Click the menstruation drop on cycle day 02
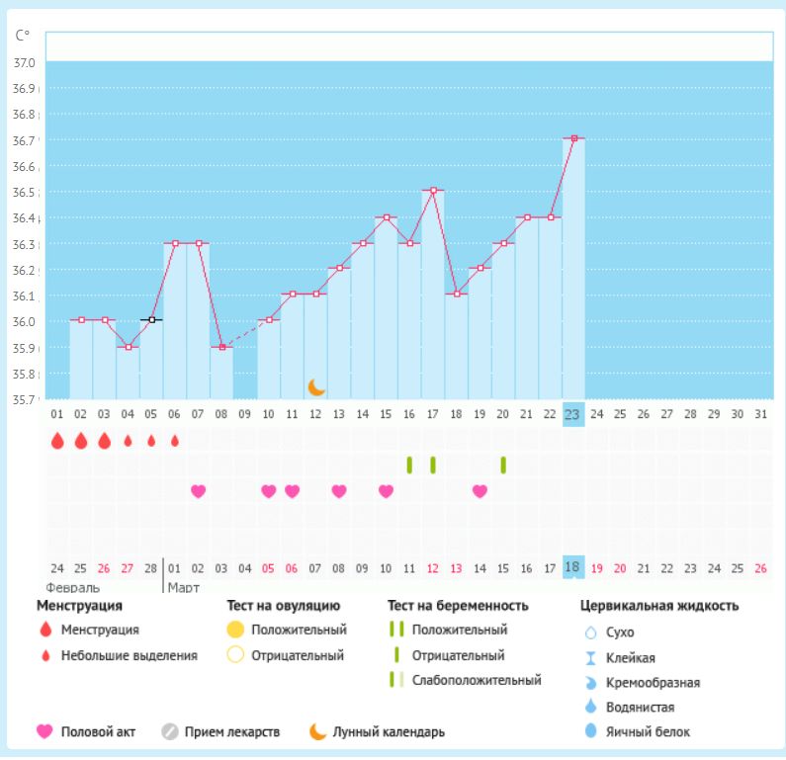Image resolution: width=786 pixels, height=760 pixels. (x=81, y=441)
